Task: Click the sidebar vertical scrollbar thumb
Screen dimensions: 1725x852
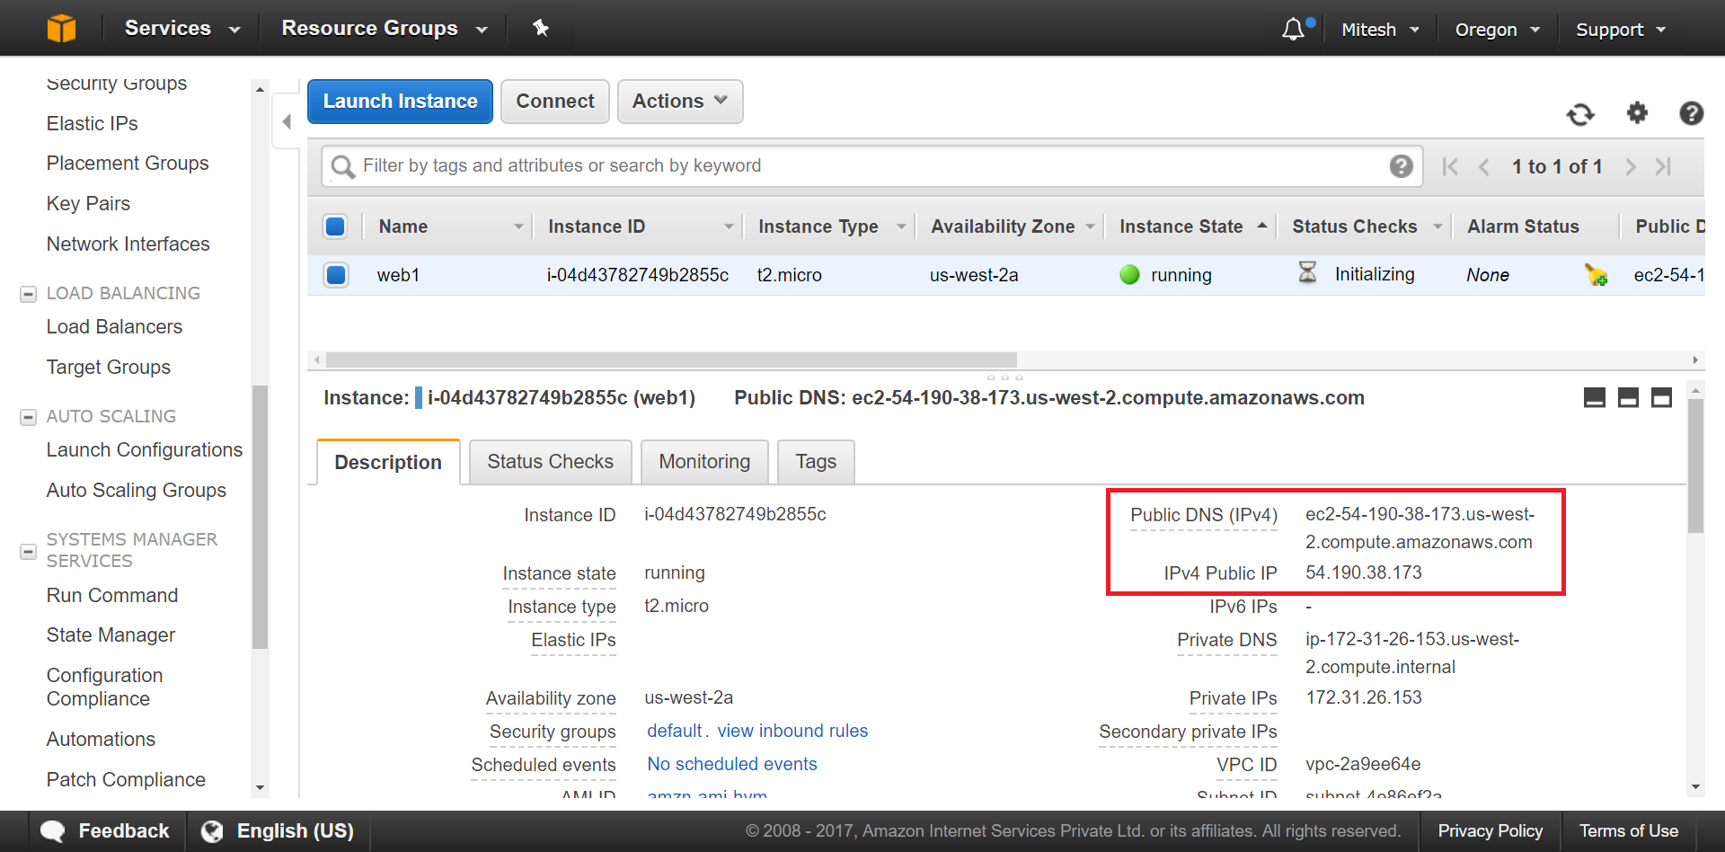Action: click(260, 517)
